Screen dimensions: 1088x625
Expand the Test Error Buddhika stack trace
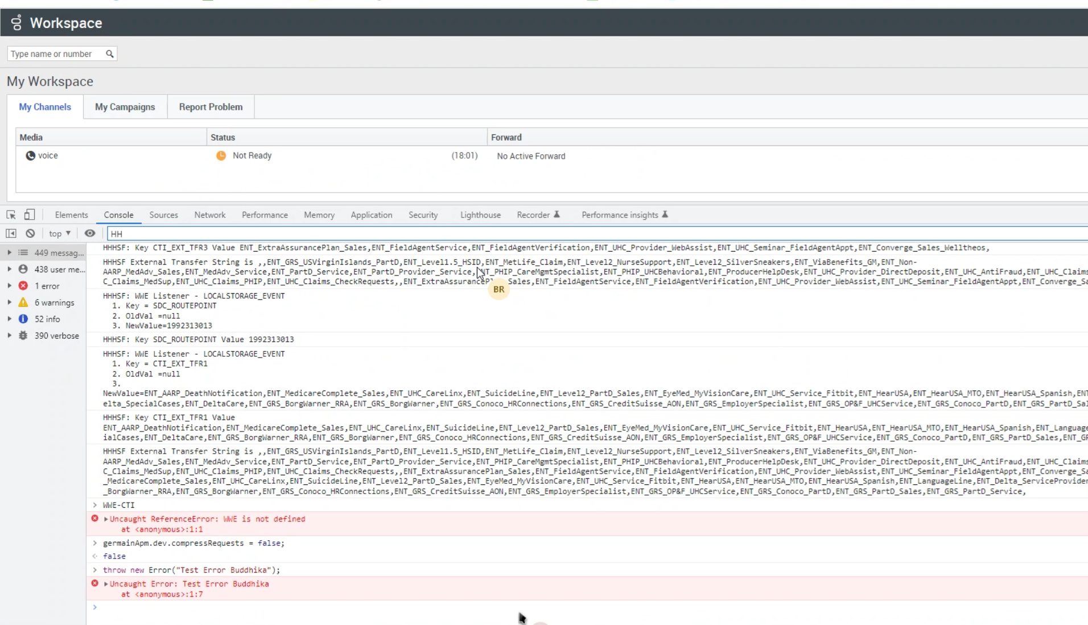pos(106,584)
